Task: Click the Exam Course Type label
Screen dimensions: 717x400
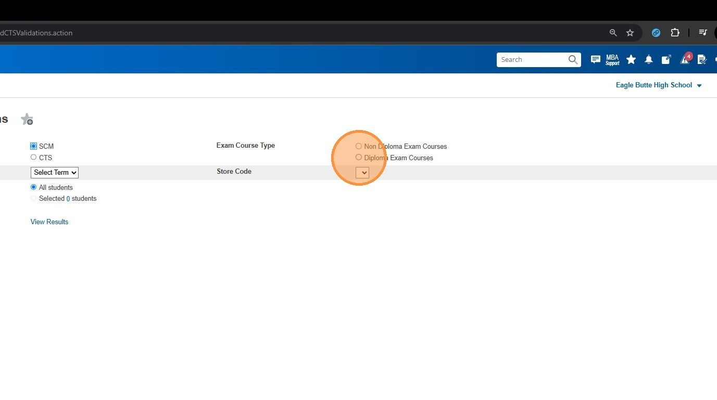Action: (x=246, y=146)
